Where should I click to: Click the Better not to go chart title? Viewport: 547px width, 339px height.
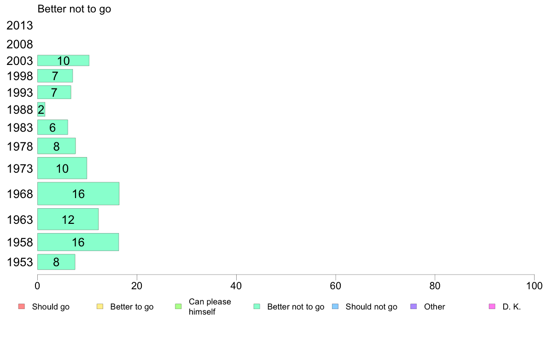(74, 9)
